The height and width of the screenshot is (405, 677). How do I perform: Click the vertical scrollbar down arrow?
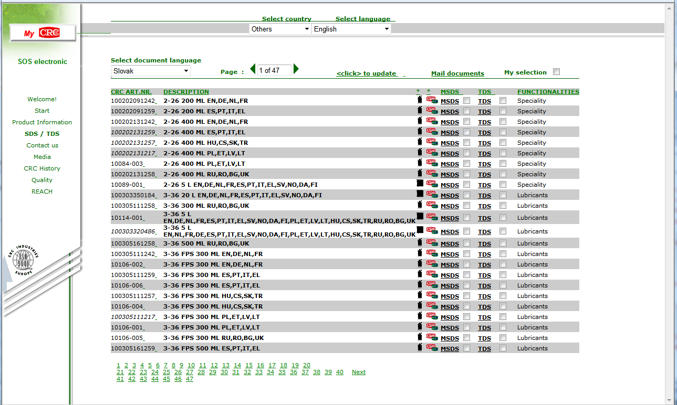point(669,400)
